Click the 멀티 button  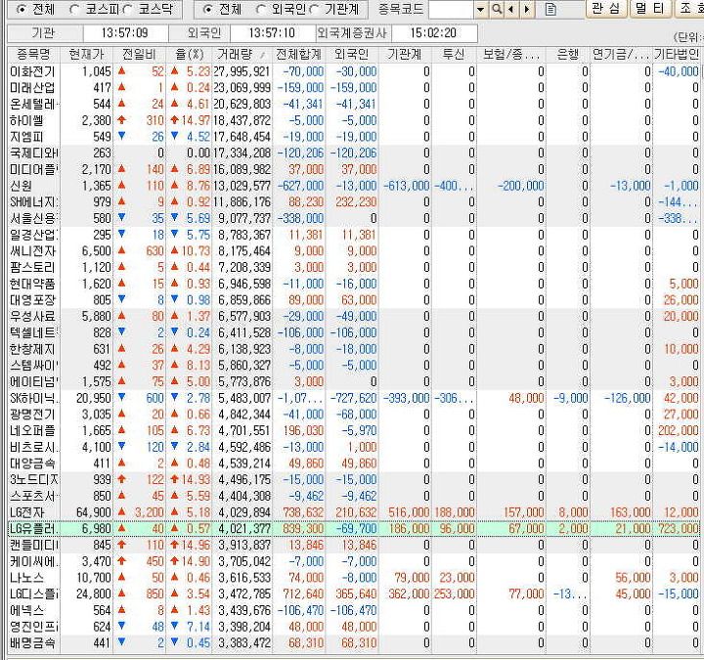pyautogui.click(x=650, y=9)
